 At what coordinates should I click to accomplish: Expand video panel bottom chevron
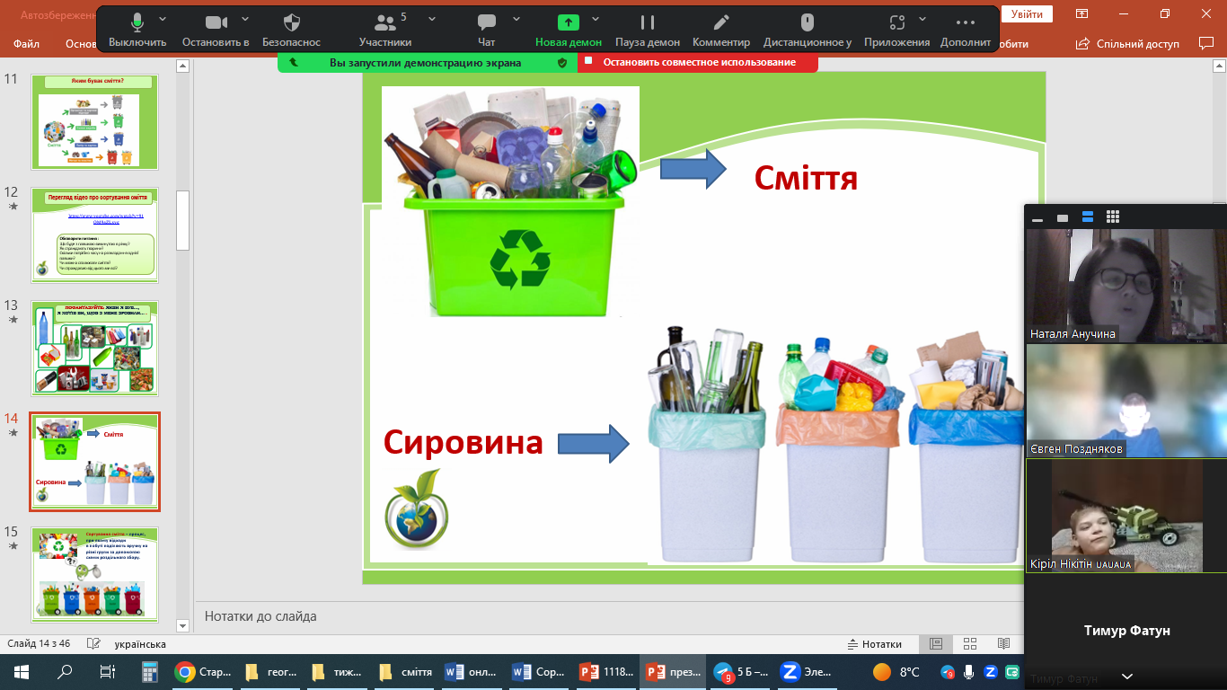coord(1127,677)
